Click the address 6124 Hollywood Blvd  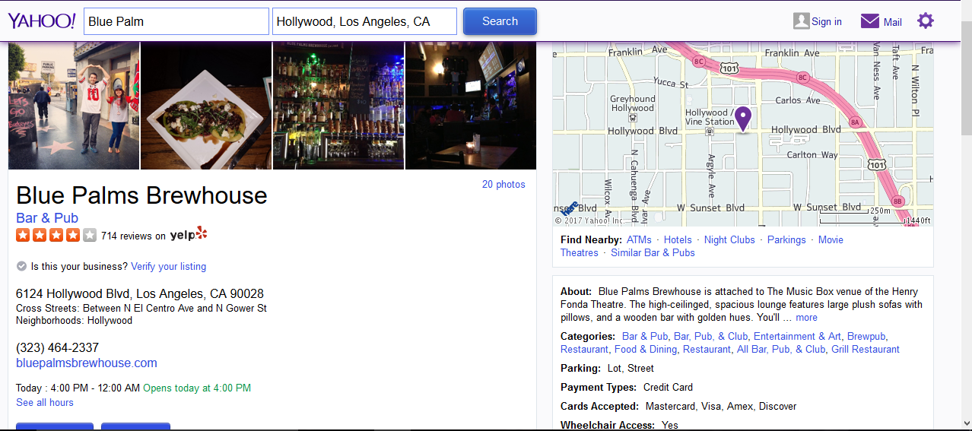click(140, 294)
